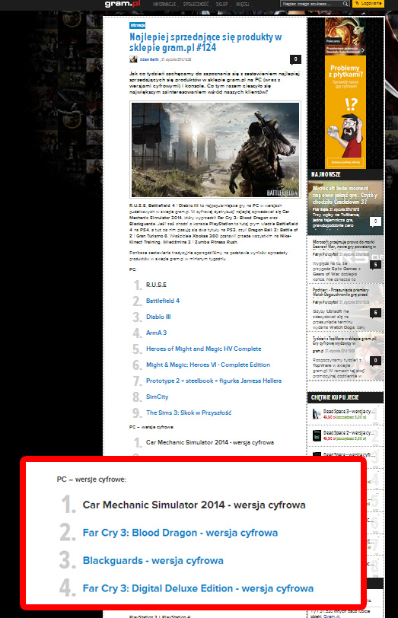The image size is (398, 618).
Task: Open Dead Space 2 digital version product link
Action: pyautogui.click(x=349, y=433)
